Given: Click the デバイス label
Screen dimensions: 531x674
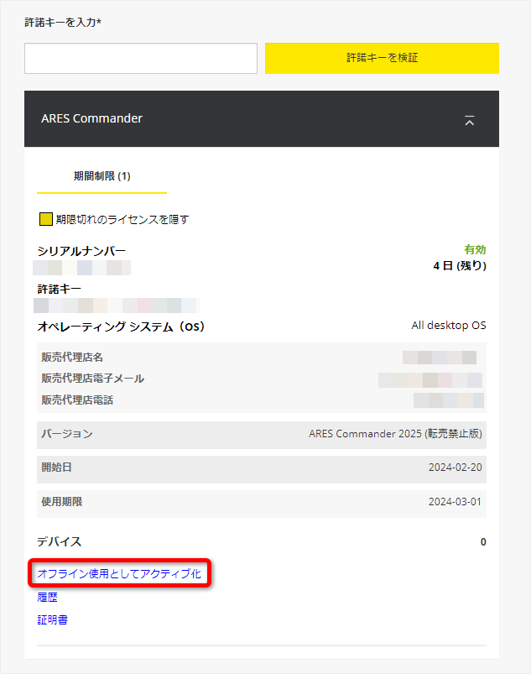Looking at the screenshot, I should [60, 541].
